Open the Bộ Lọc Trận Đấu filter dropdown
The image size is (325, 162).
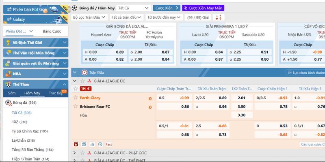(89, 17)
